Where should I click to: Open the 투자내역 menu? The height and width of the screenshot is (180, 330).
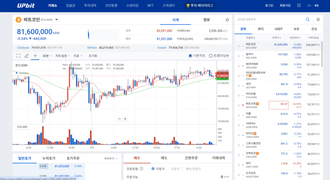pos(90,5)
